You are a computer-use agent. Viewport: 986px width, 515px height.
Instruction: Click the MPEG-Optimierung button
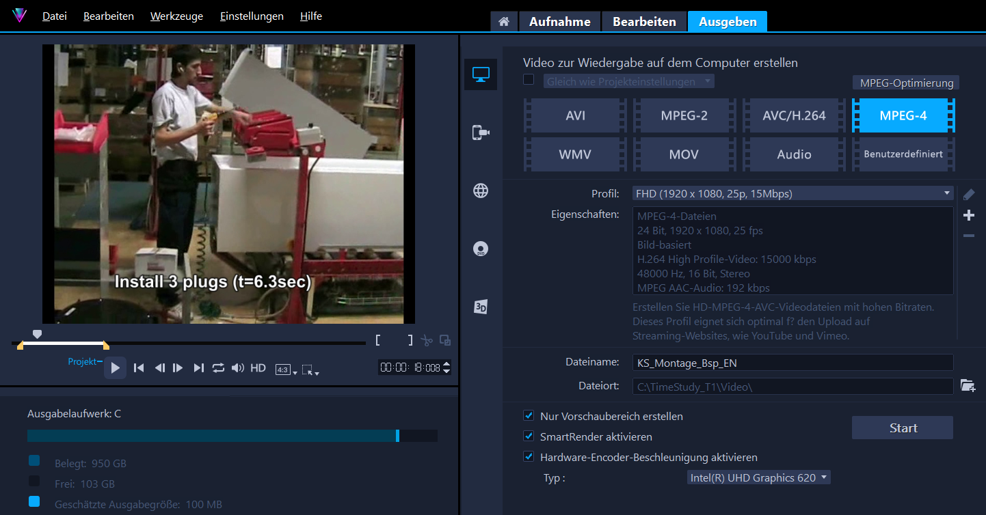pos(906,83)
